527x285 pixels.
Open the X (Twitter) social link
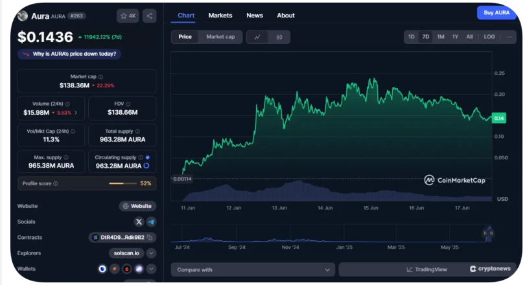point(138,222)
